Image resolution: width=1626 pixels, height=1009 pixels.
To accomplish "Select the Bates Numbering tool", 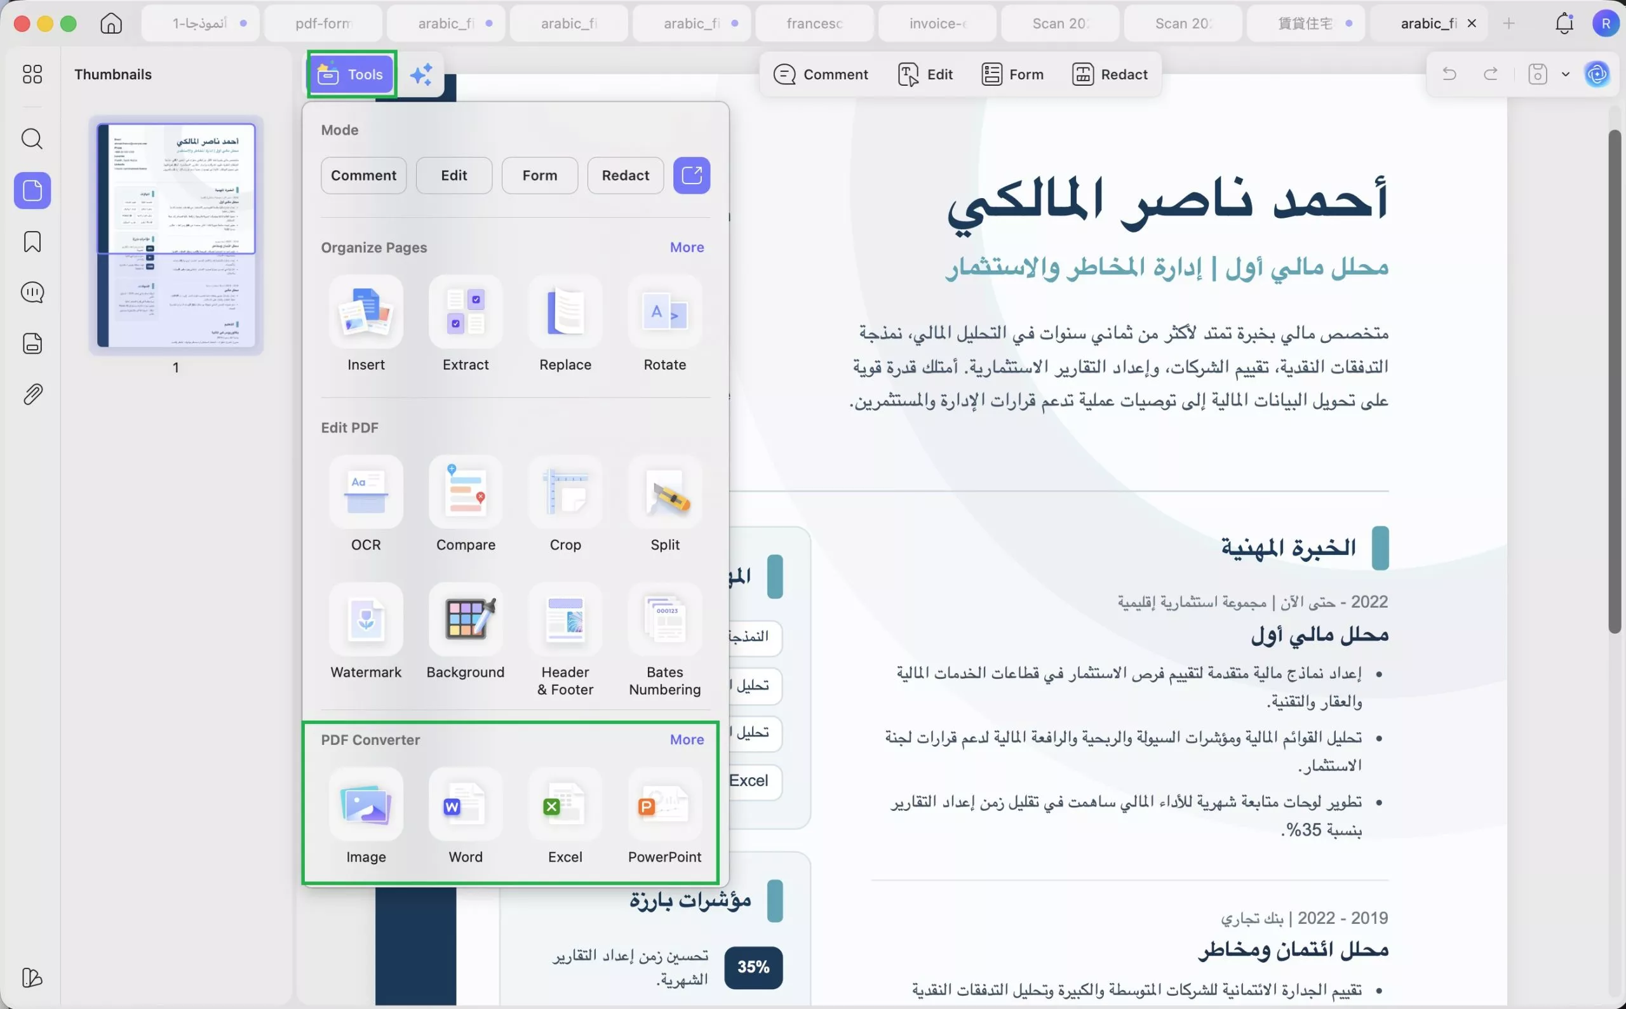I will pyautogui.click(x=664, y=639).
